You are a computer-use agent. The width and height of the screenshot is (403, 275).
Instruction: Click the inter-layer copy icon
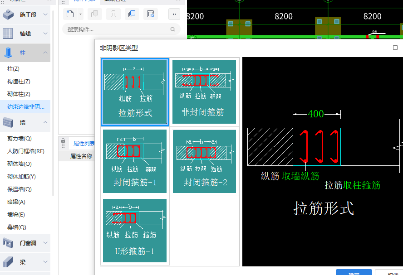tap(132, 14)
